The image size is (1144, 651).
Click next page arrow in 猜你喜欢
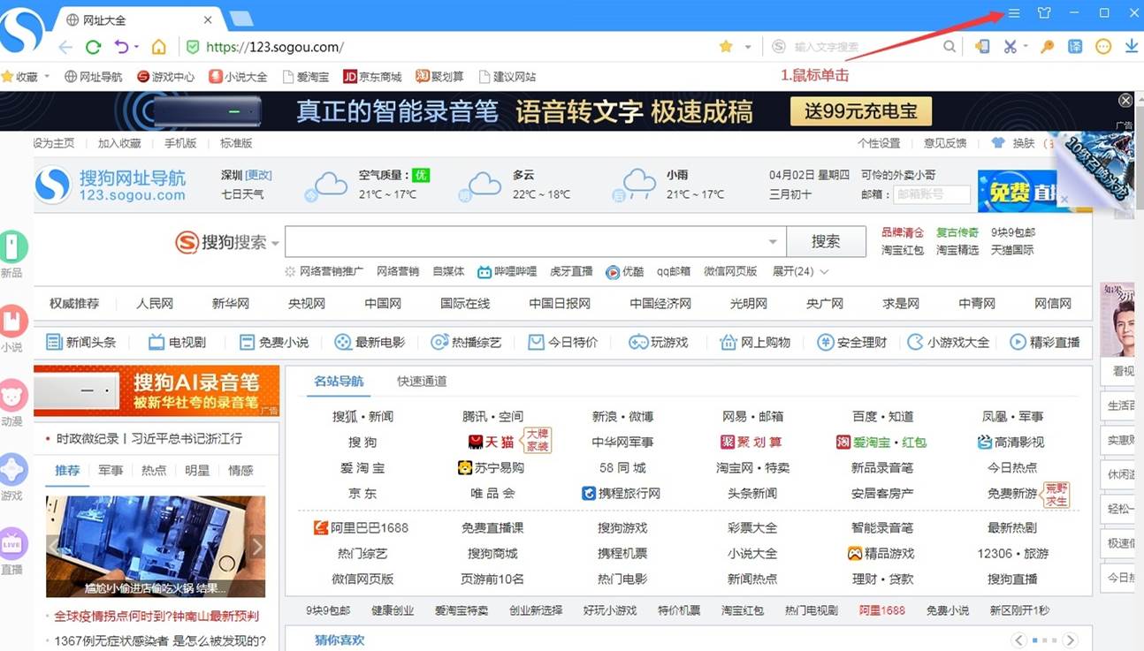coord(1070,640)
